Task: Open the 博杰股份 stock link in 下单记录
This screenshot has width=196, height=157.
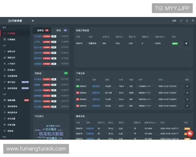Action: pyautogui.click(x=96, y=86)
